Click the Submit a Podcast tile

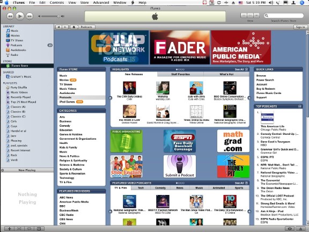180,166
